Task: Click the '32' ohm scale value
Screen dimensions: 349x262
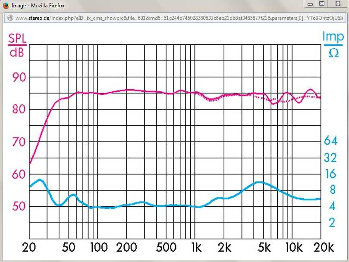Action: tap(331, 158)
